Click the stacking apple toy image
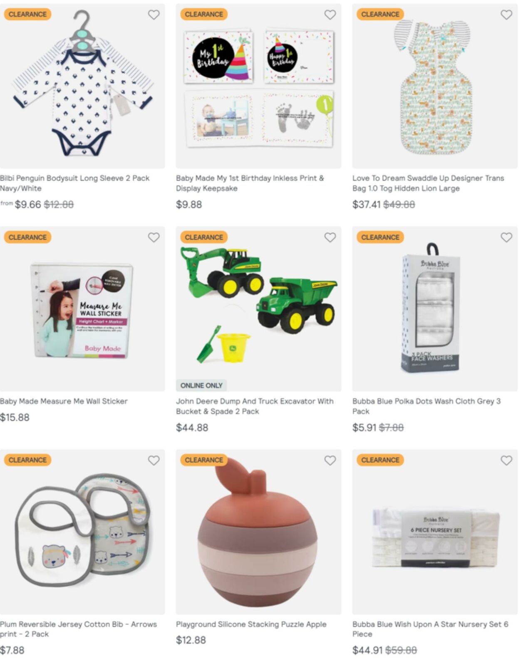This screenshot has height=663, width=520. tap(258, 532)
